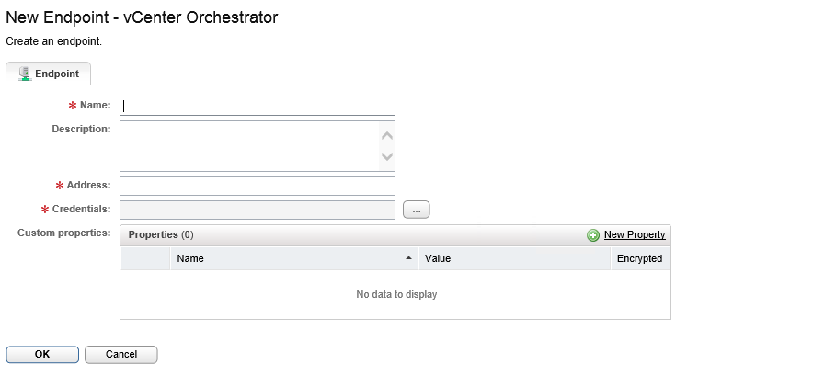
Task: Cancel the new endpoint dialog
Action: 120,354
